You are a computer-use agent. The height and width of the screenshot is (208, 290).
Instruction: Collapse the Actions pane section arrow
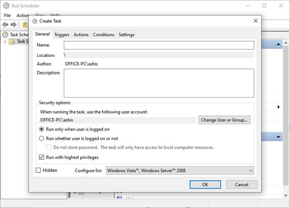(278, 44)
